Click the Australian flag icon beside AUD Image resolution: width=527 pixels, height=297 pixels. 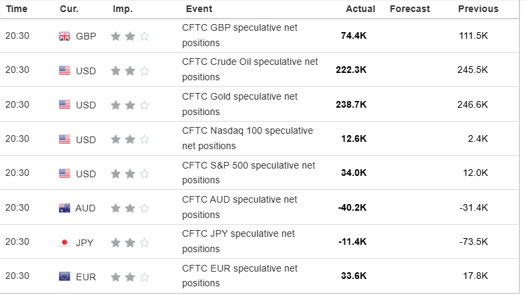coord(64,208)
